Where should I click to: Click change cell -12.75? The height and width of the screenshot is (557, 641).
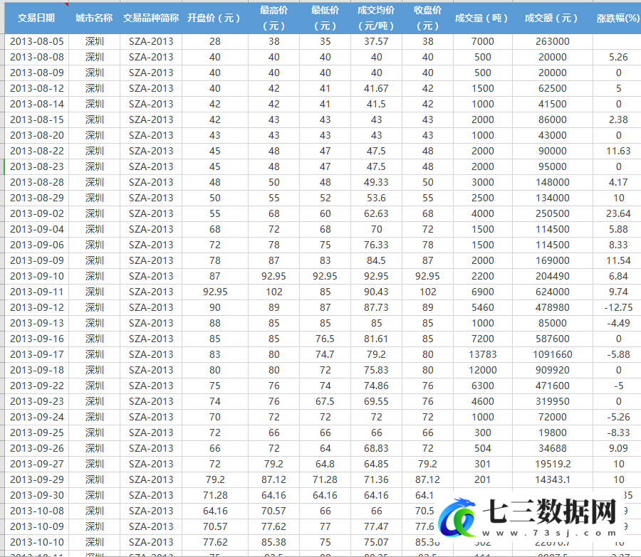618,307
